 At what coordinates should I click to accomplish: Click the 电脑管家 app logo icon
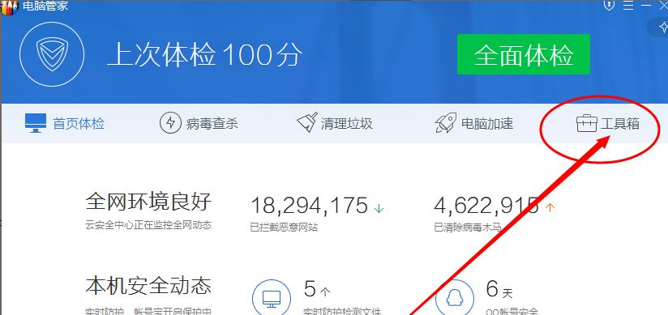tap(10, 7)
